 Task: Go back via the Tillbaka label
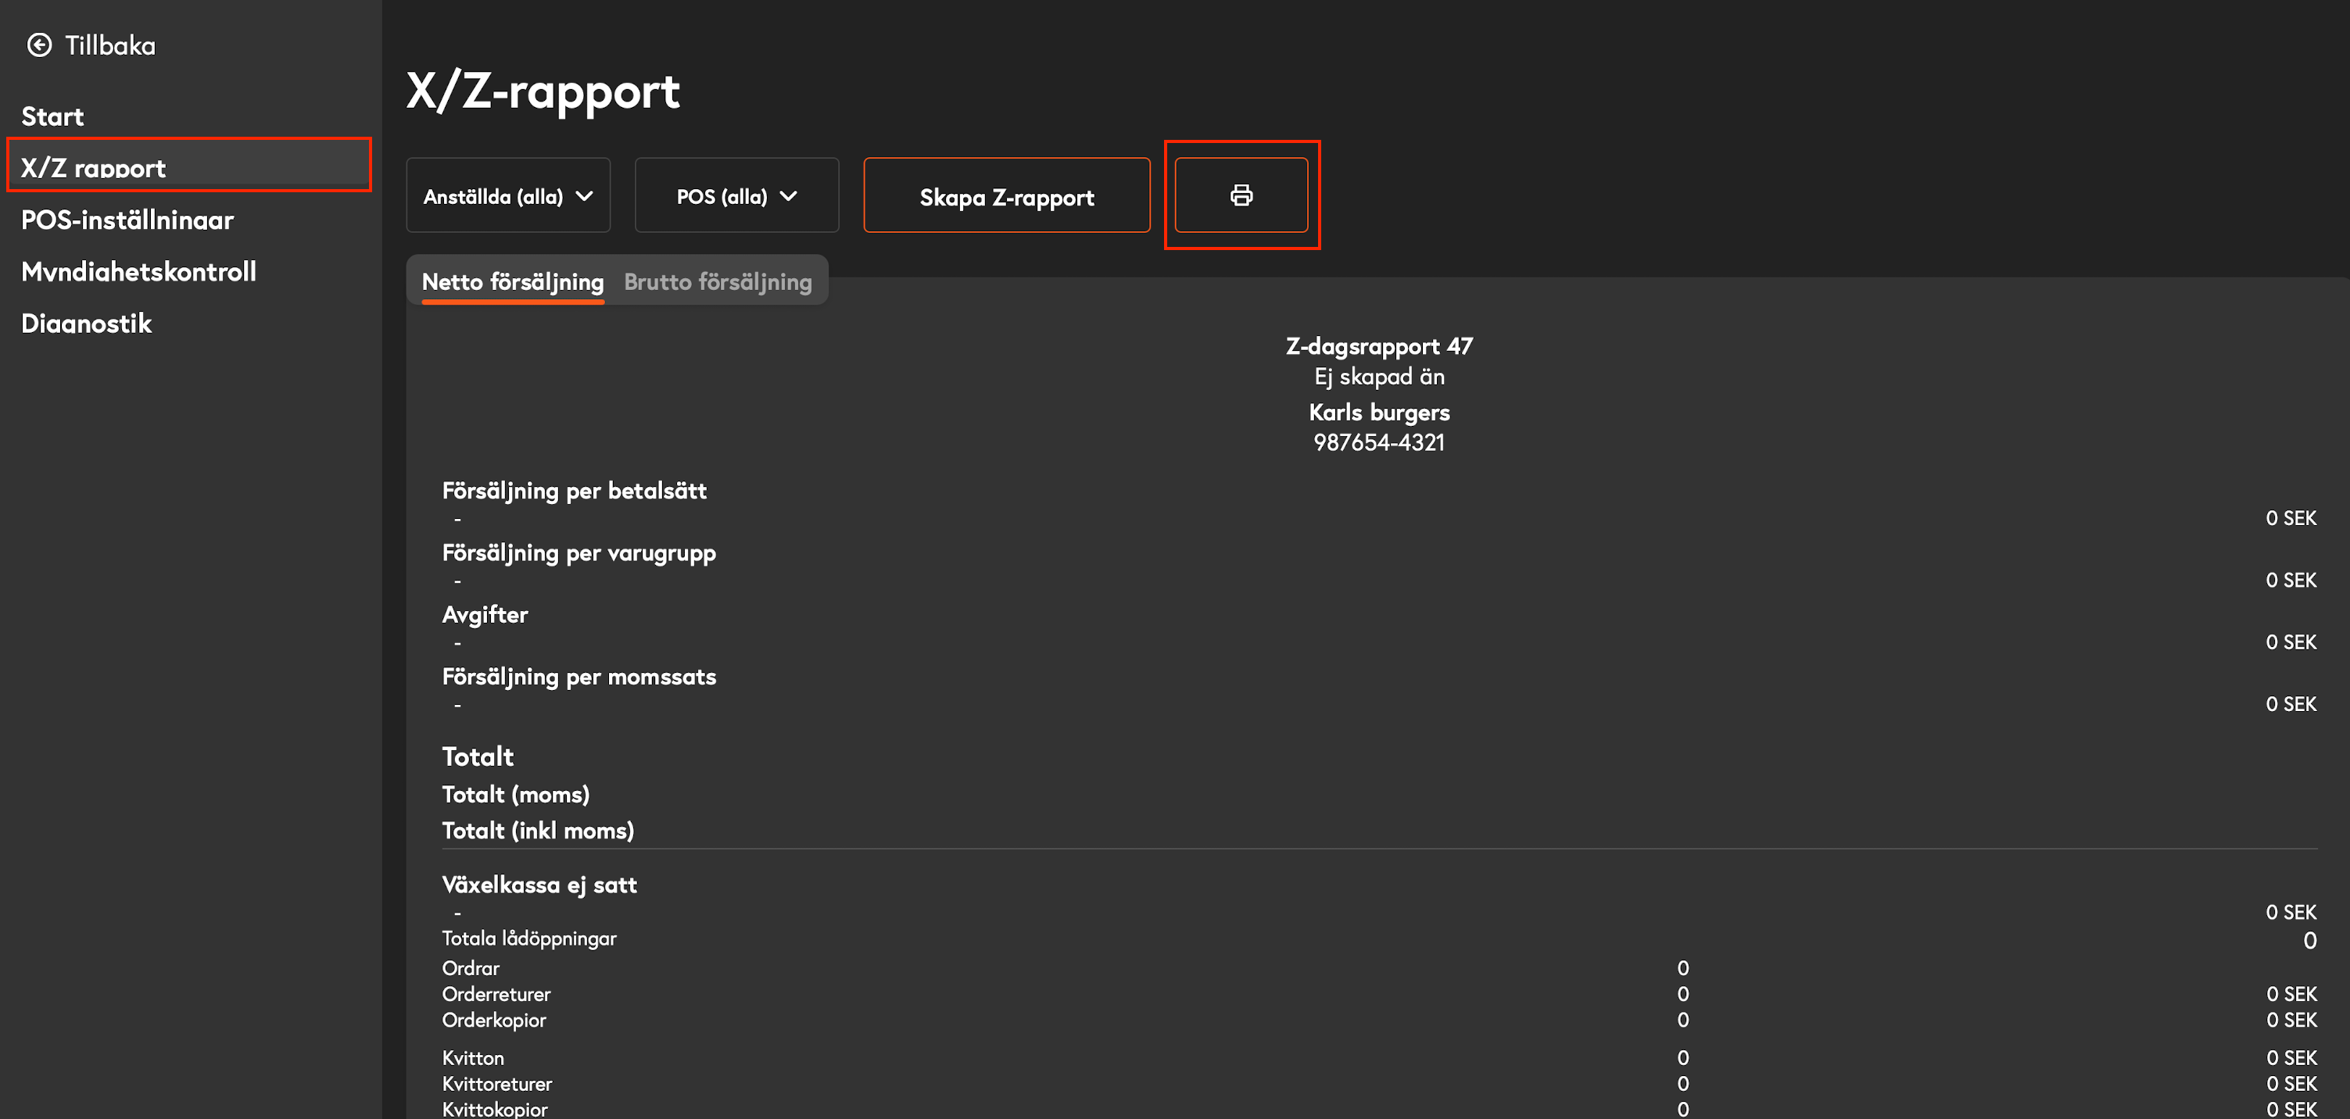(x=110, y=45)
